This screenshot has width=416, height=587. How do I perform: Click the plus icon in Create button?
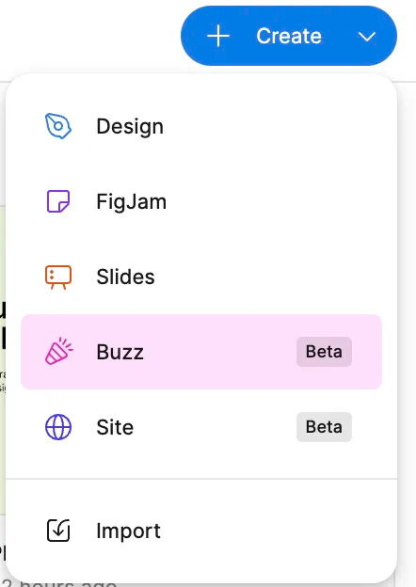218,37
